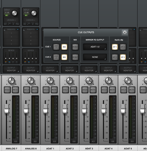
Task: Engage the PAD on Analog 7
Action: click(17, 24)
